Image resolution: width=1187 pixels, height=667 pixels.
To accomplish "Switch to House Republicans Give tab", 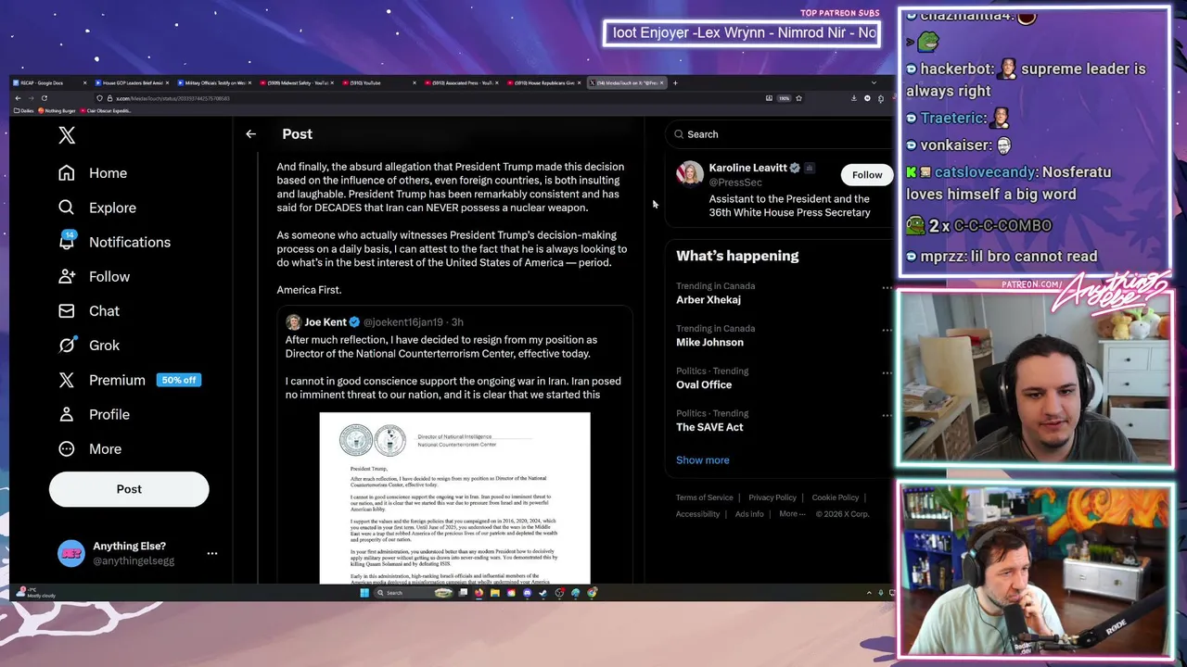I will click(544, 82).
